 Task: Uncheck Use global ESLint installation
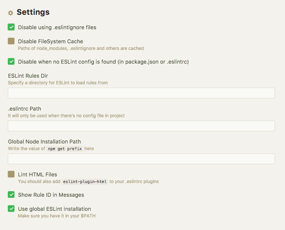pyautogui.click(x=11, y=209)
